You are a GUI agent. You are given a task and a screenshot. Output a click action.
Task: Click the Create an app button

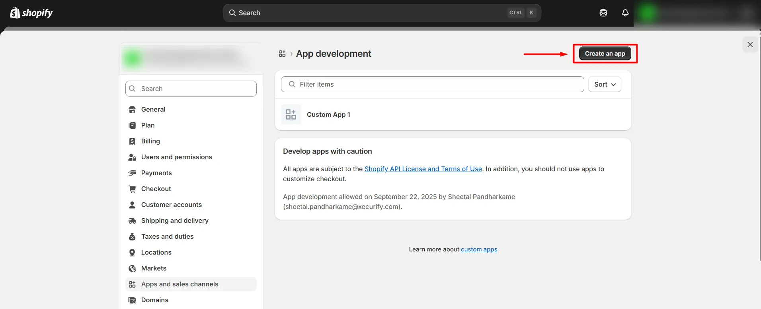point(605,54)
